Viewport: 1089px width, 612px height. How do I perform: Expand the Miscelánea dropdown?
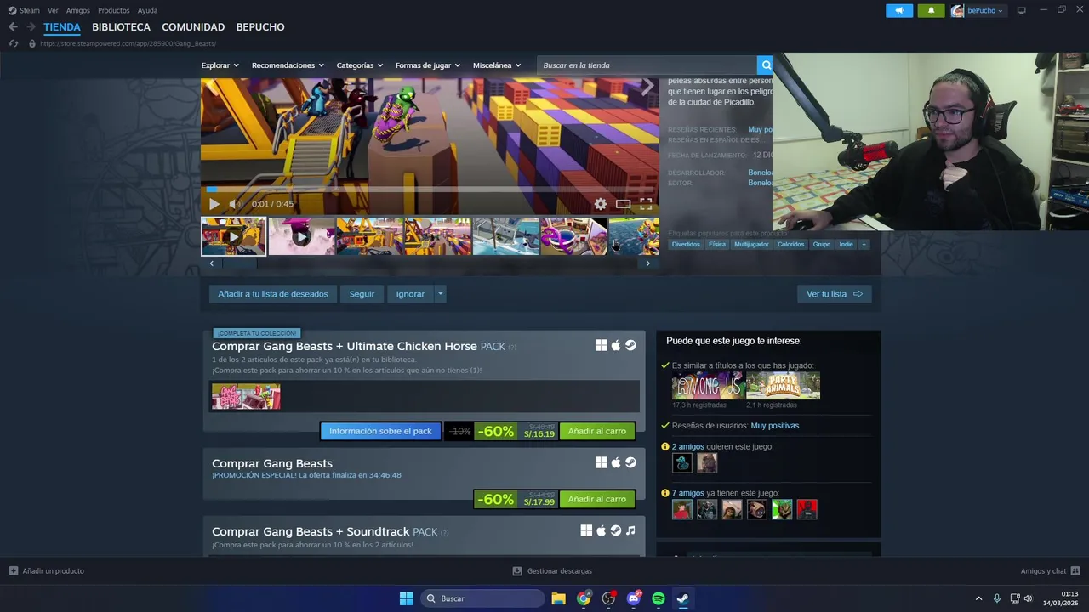(x=496, y=65)
